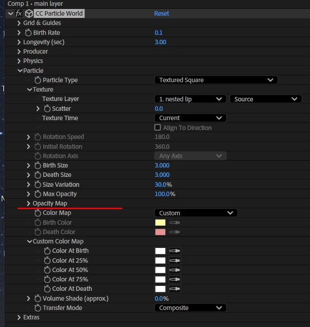310x327 pixels.
Task: Open Transfer Mode dropdown Composite
Action: point(190,308)
